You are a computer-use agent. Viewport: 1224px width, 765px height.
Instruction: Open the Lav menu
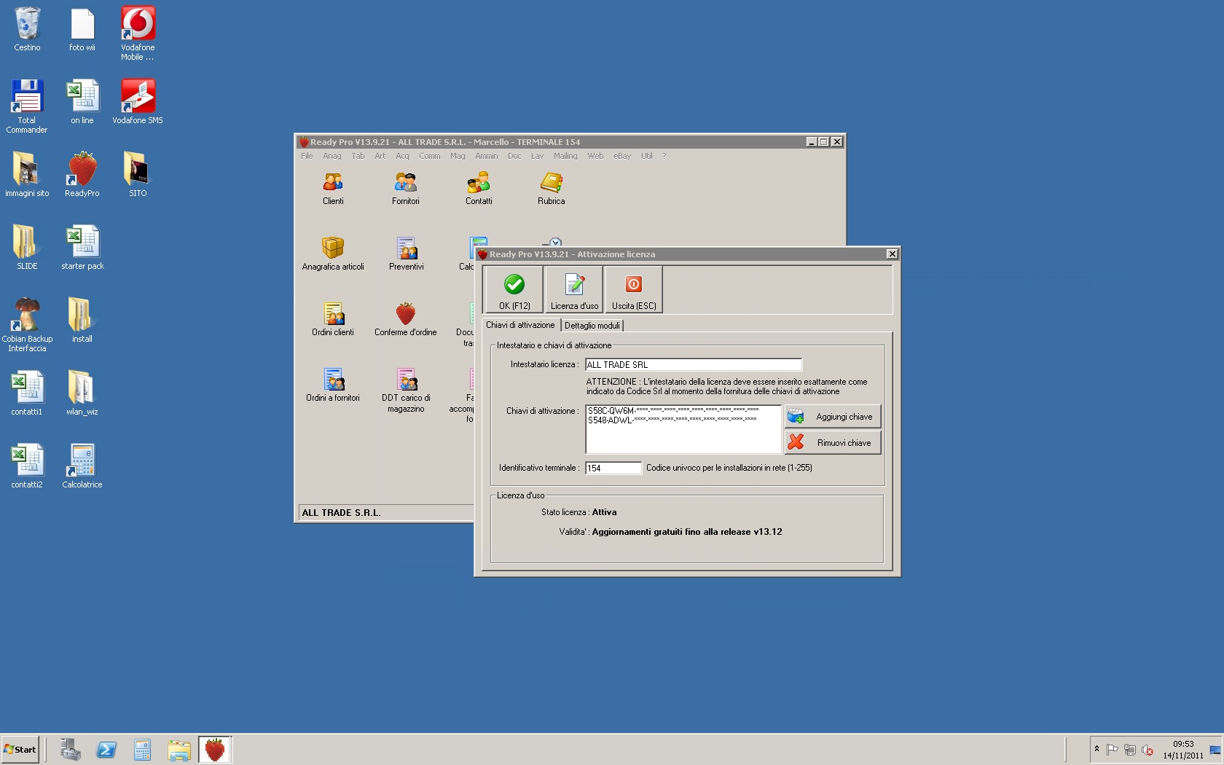click(538, 156)
